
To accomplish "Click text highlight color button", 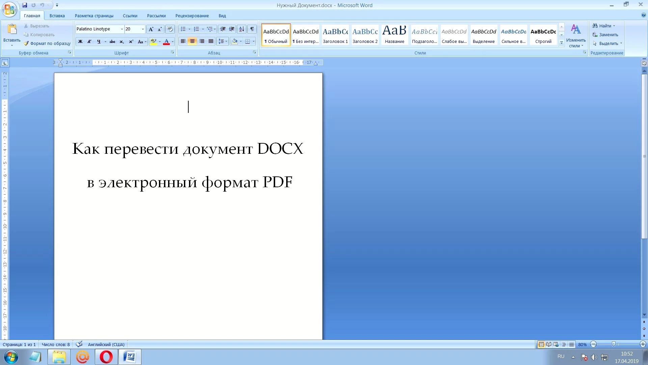I will [x=153, y=42].
